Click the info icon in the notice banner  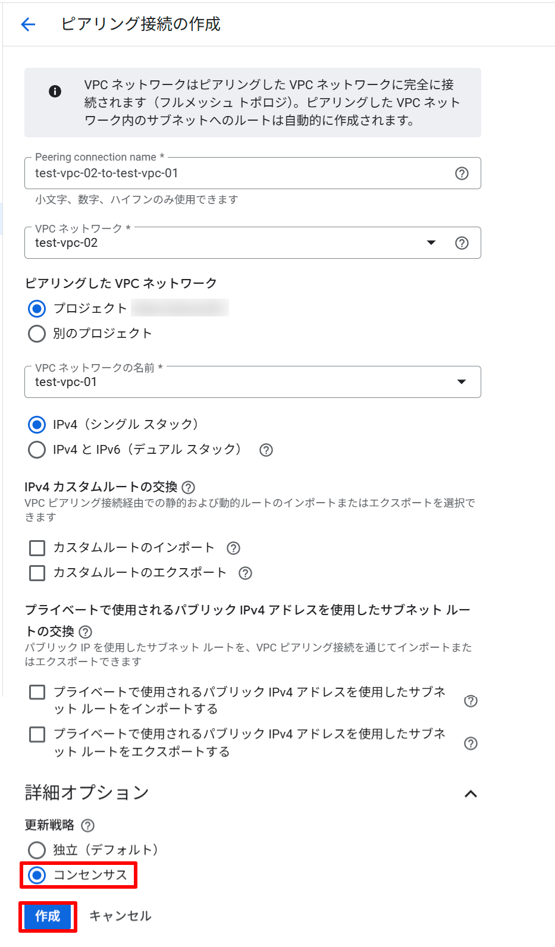55,92
